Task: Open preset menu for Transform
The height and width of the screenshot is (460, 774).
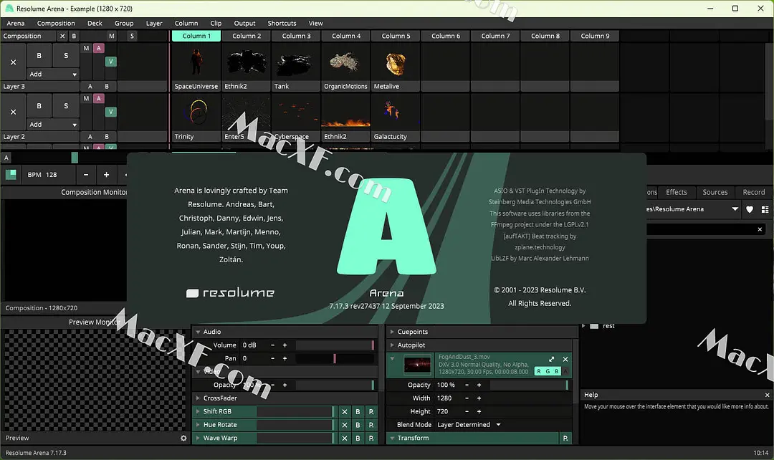Action: pos(565,439)
